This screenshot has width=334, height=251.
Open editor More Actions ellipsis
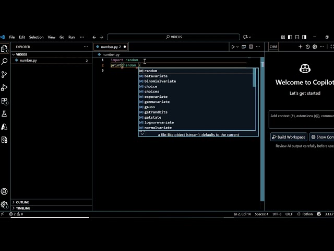tap(258, 47)
